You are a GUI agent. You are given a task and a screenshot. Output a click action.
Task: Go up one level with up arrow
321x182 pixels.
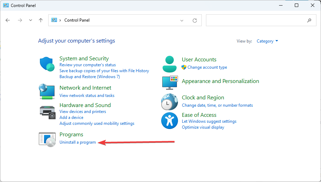(41, 20)
